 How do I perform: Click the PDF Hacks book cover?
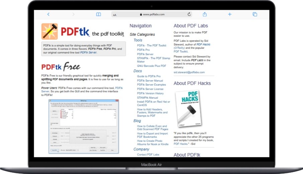[189, 108]
